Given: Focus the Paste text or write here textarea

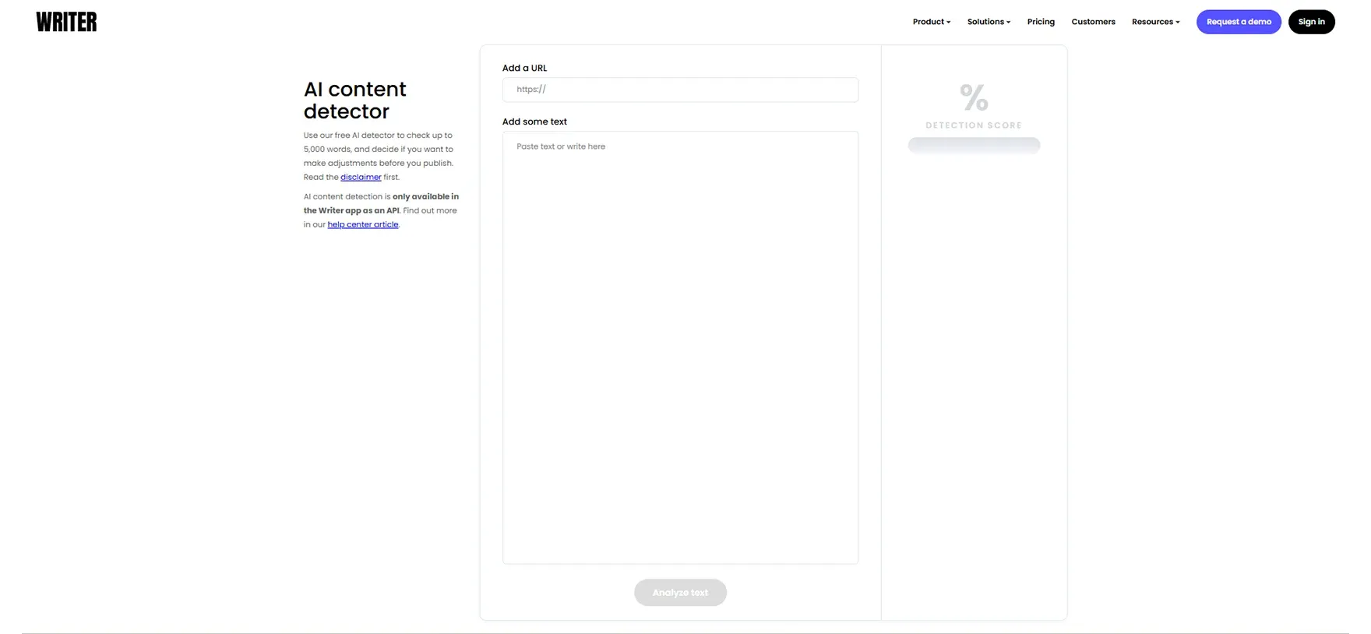Looking at the screenshot, I should (x=680, y=347).
